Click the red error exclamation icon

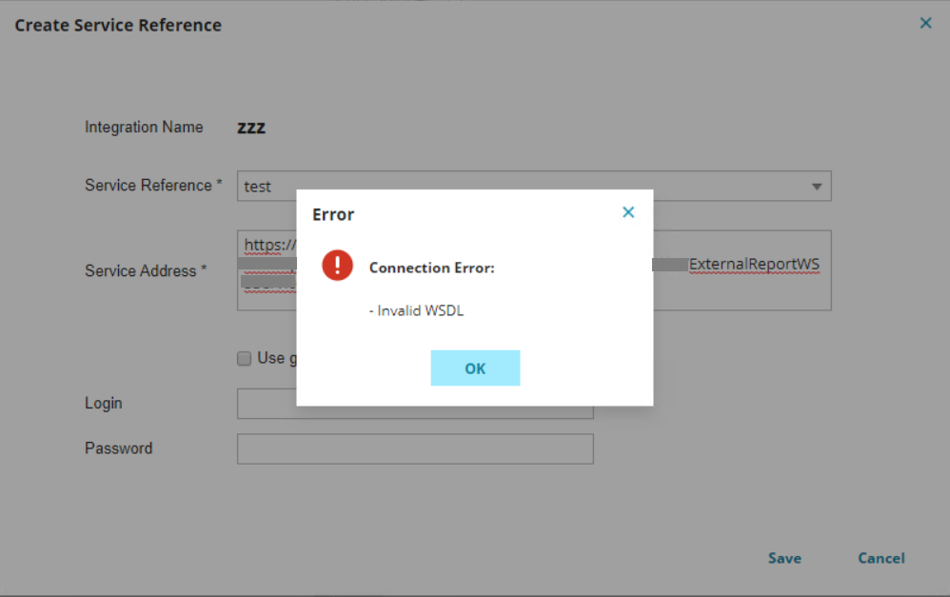pyautogui.click(x=337, y=266)
